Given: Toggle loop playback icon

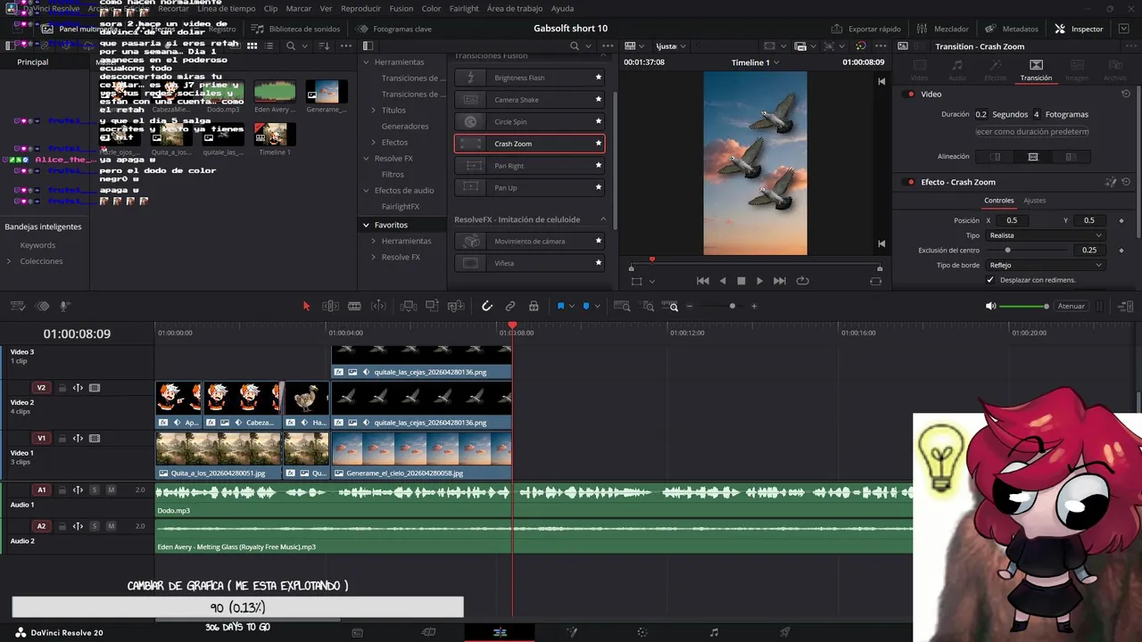Looking at the screenshot, I should (x=802, y=281).
